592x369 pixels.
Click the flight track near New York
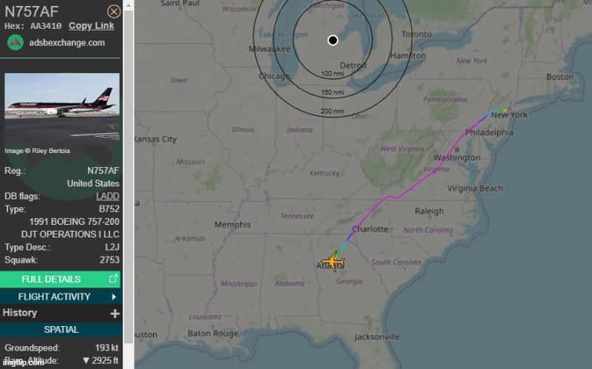pos(498,111)
